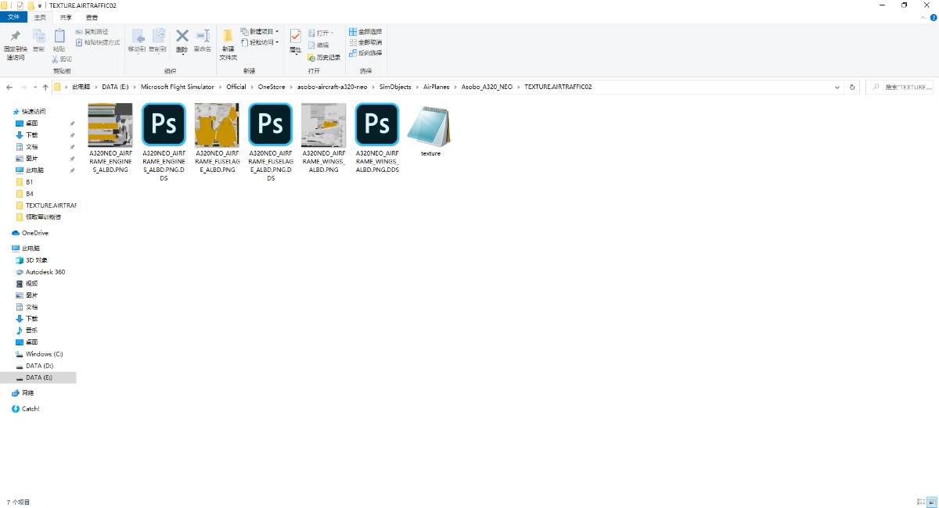The width and height of the screenshot is (939, 508).
Task: Select the A320NEO_AIRFRAME_ENGINES_ALBD.PNG.DDS Photoshop file
Action: click(164, 125)
